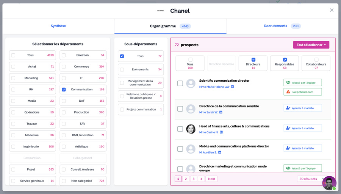Open Mme Sarah W. profile link
The width and height of the screenshot is (341, 194).
[208, 112]
